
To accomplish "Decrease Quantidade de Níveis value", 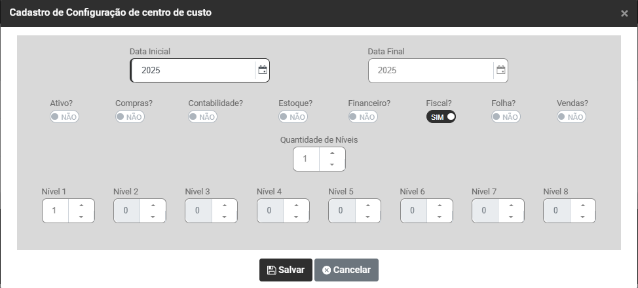I will (x=332, y=164).
